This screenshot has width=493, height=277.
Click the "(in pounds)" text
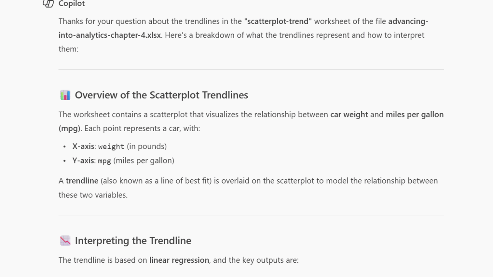click(147, 147)
